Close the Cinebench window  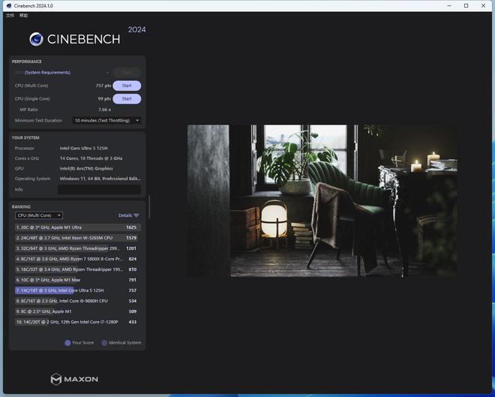[483, 6]
